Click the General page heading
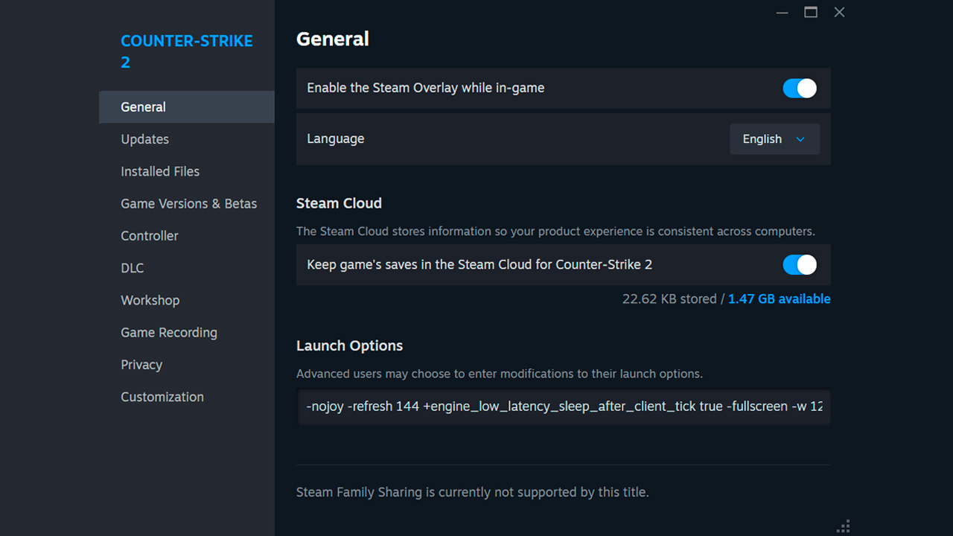 [x=333, y=39]
